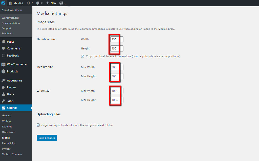259x161 pixels.
Task: Open Tools using the wrench icon
Action: click(3, 101)
